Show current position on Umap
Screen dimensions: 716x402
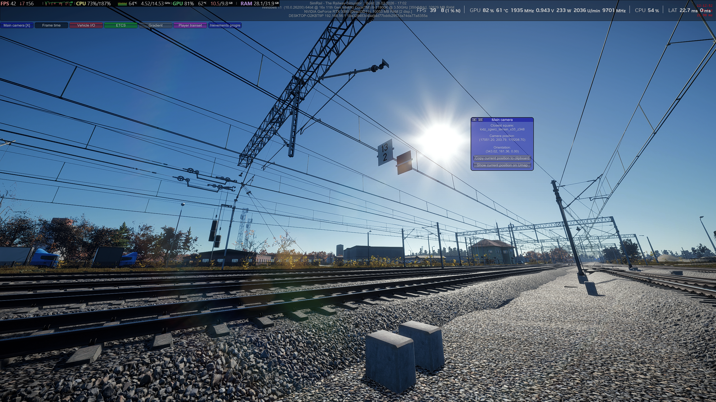point(502,165)
